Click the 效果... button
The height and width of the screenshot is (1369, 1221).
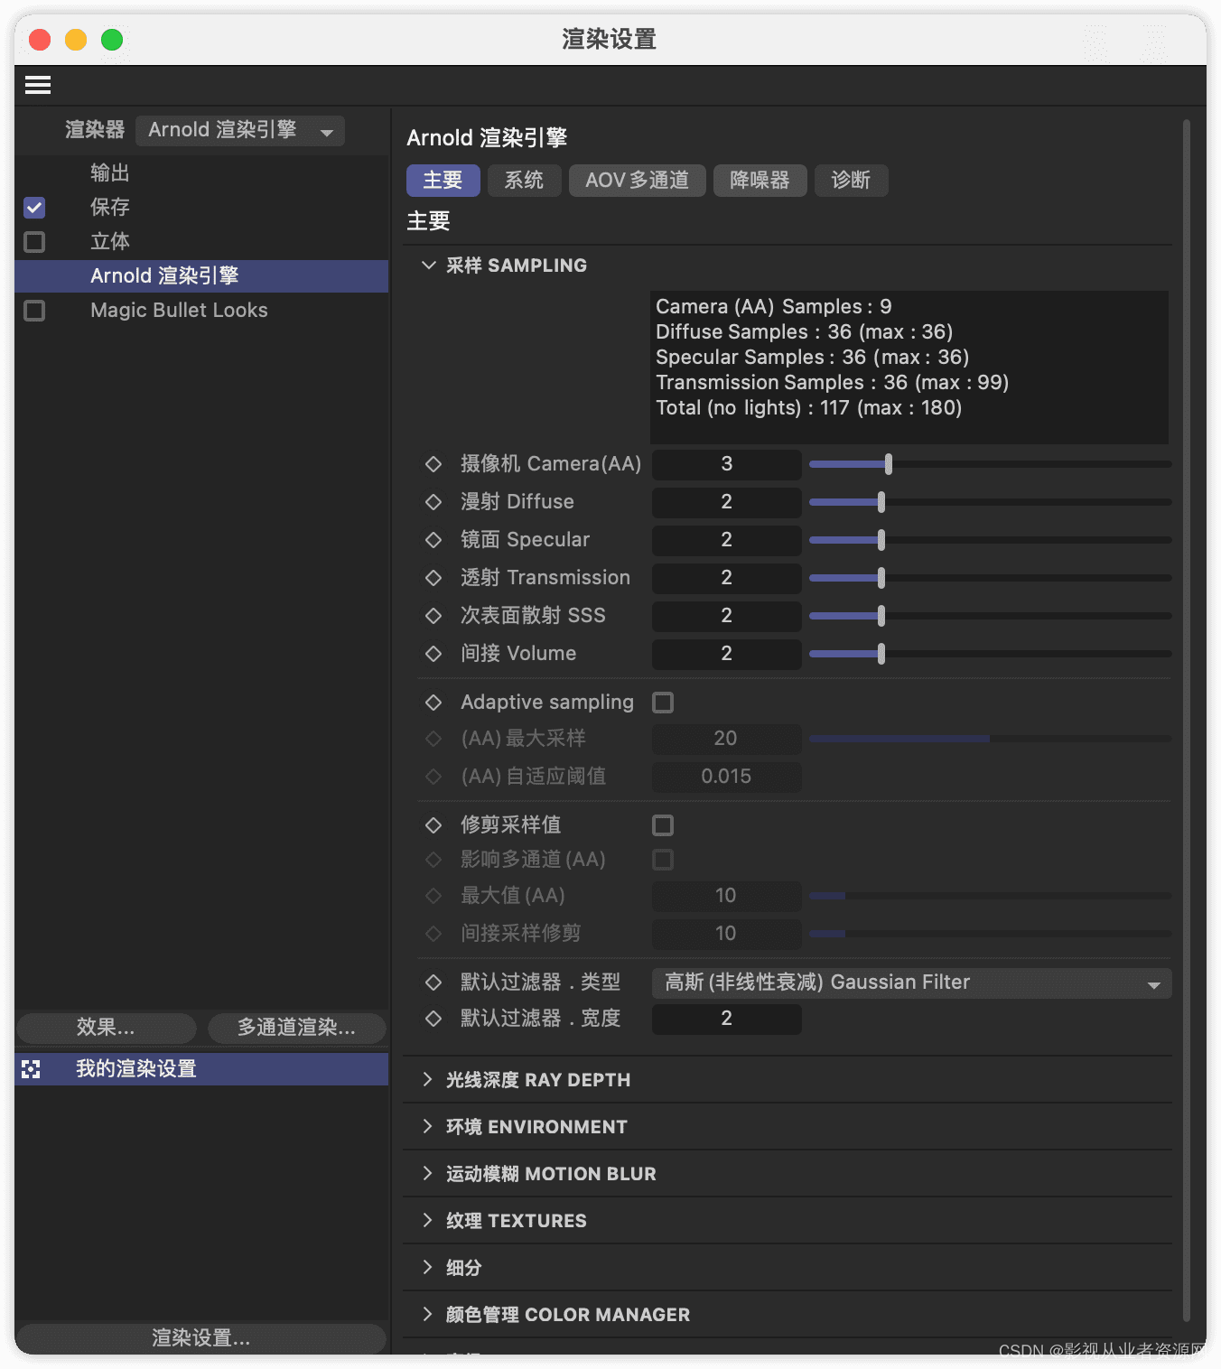click(x=106, y=1028)
